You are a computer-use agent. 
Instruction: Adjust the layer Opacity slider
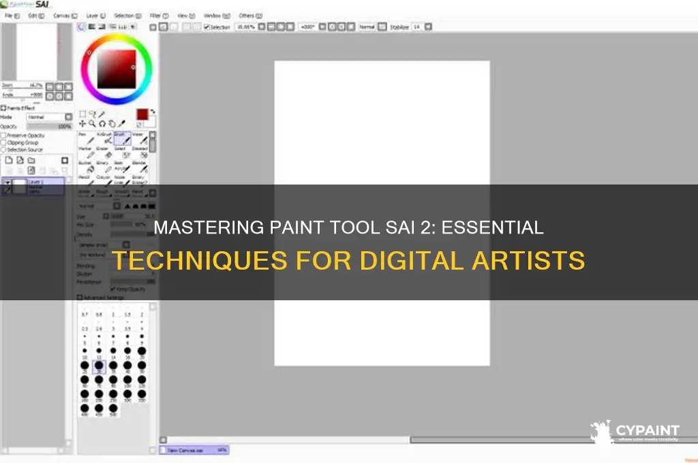49,127
